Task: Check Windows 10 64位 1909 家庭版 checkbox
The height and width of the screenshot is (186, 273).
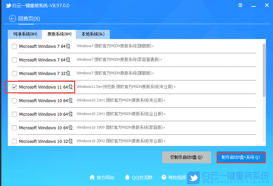Action: (x=15, y=128)
